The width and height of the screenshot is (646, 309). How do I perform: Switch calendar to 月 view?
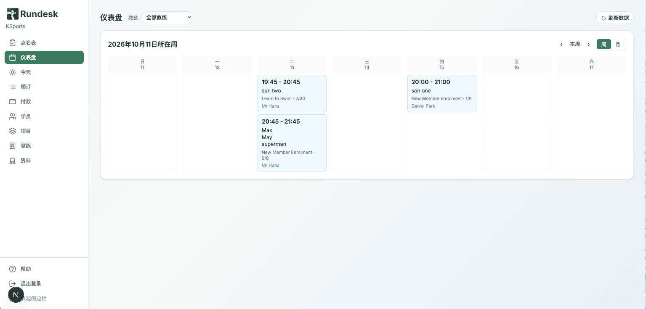[618, 44]
